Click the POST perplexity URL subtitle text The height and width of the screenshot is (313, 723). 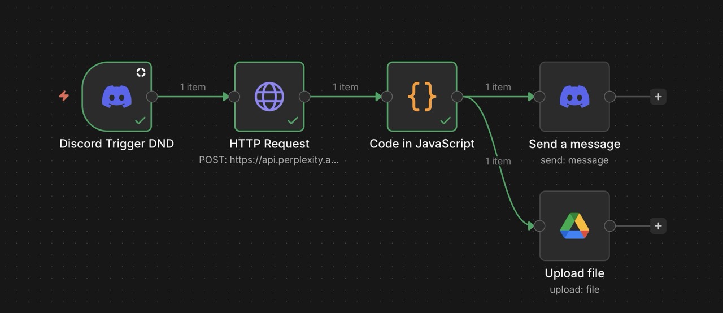269,160
